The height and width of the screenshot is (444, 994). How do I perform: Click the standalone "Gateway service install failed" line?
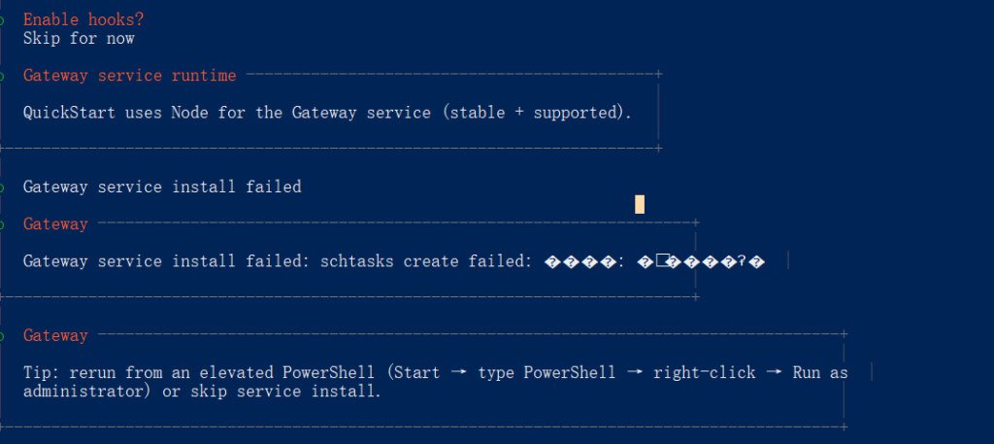click(162, 187)
